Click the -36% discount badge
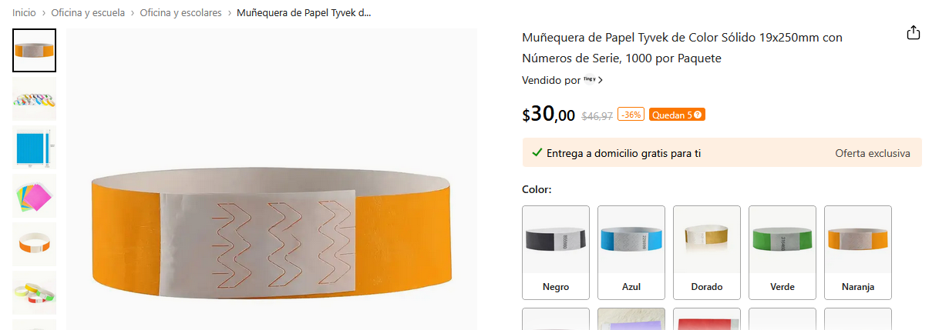949x330 pixels. (631, 115)
